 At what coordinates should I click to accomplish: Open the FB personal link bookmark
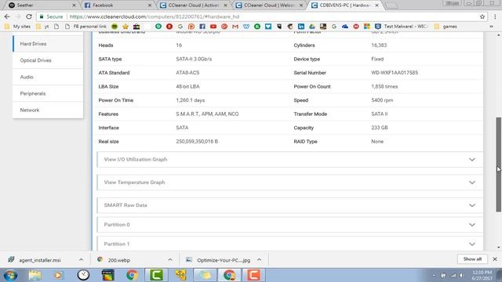pyautogui.click(x=85, y=27)
